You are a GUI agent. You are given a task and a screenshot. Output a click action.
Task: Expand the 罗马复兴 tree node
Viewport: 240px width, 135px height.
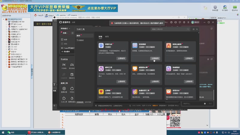point(6,24)
